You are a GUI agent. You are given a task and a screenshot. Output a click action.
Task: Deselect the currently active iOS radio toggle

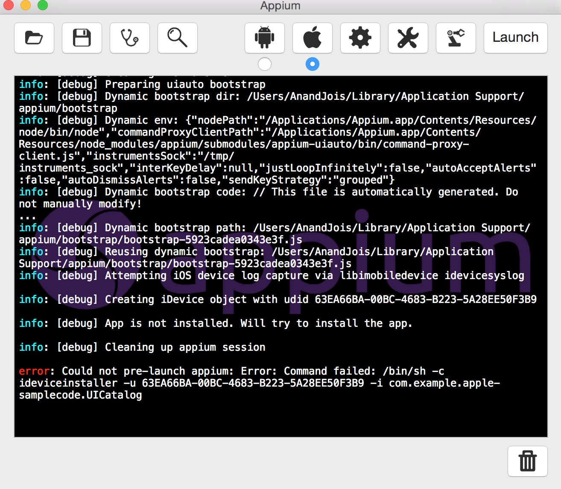point(312,64)
